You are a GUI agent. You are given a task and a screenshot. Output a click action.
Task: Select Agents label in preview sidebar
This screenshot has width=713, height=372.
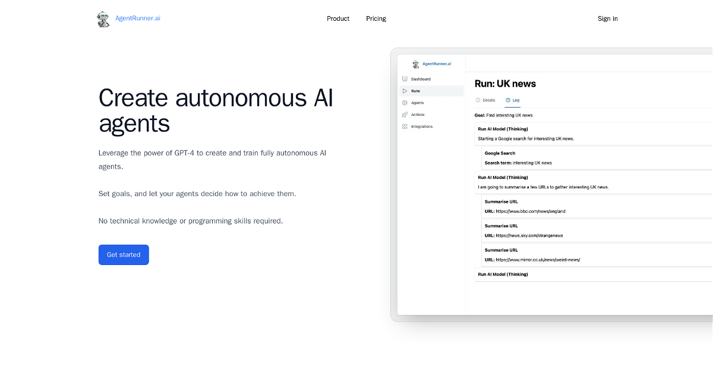pyautogui.click(x=418, y=103)
